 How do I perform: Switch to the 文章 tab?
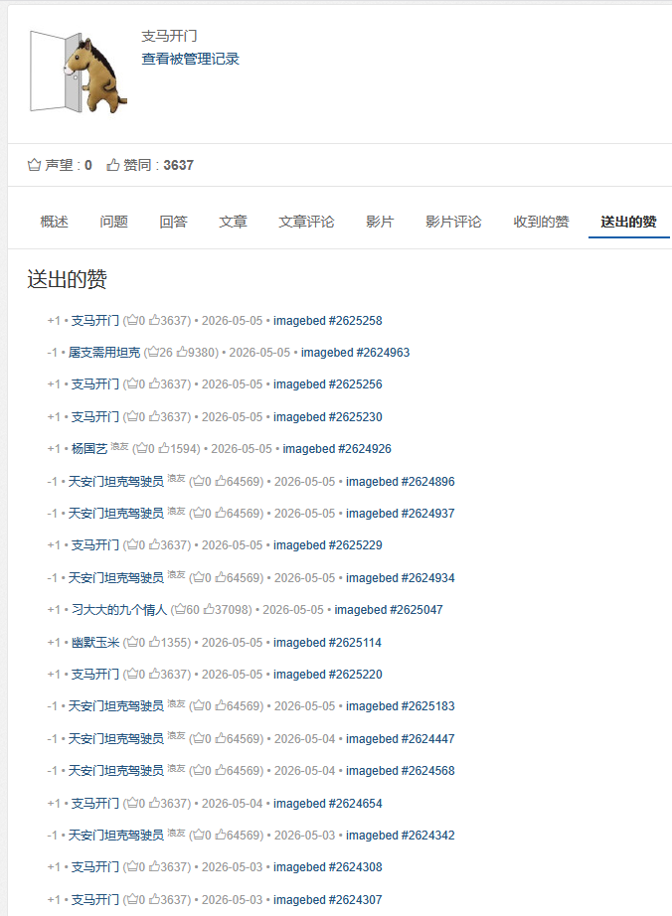(x=234, y=222)
